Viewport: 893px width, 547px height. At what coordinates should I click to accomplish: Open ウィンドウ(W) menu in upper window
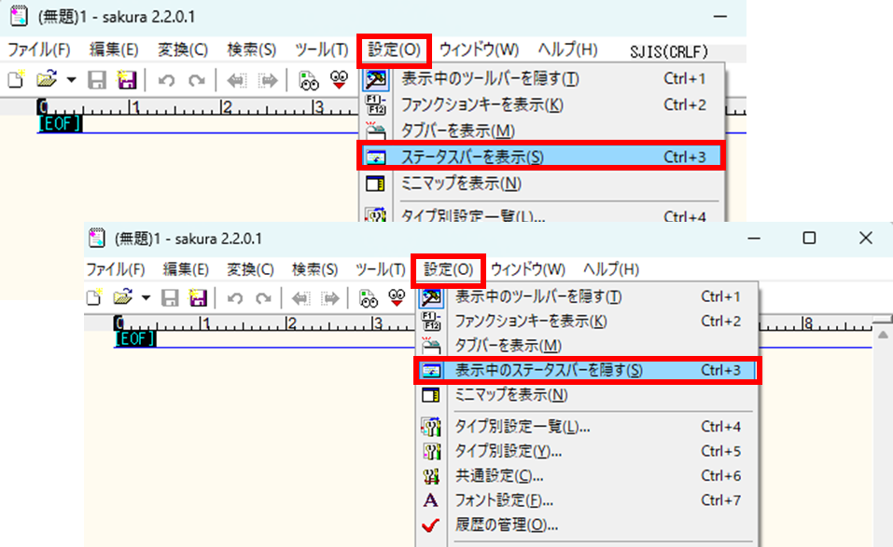click(x=479, y=50)
